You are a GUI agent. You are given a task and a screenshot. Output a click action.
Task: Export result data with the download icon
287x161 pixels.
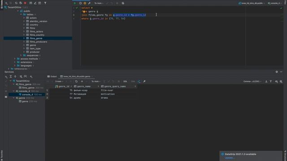pyautogui.click(x=266, y=81)
